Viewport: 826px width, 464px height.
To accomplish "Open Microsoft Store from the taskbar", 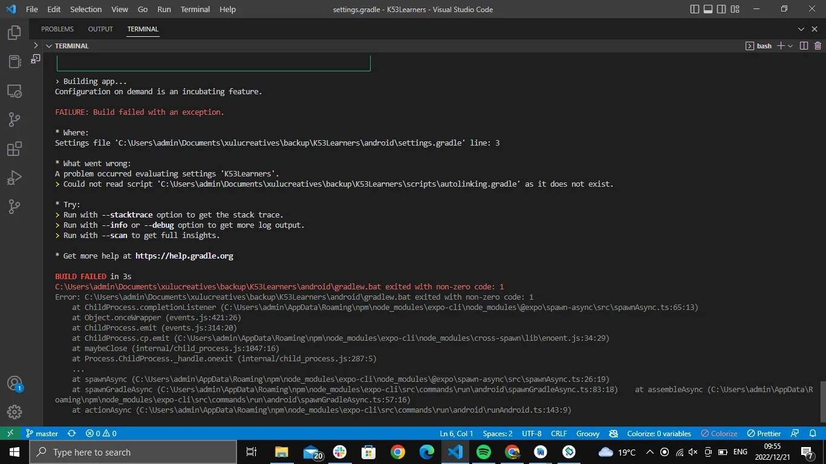I will [x=369, y=452].
